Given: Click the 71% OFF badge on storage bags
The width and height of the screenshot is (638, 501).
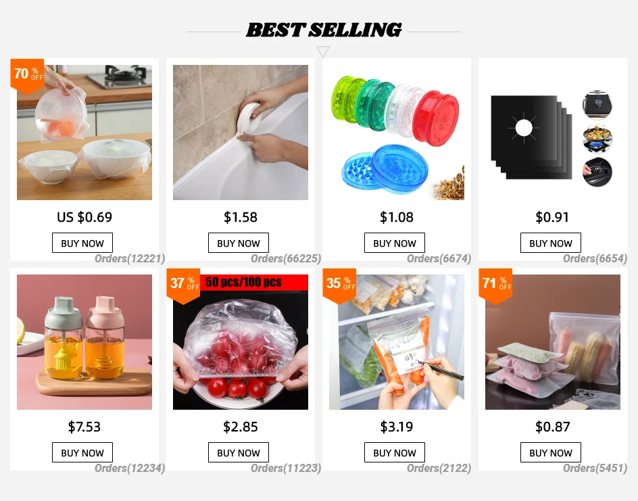Looking at the screenshot, I should coord(495,285).
